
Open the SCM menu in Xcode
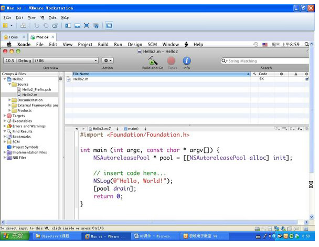click(x=152, y=45)
